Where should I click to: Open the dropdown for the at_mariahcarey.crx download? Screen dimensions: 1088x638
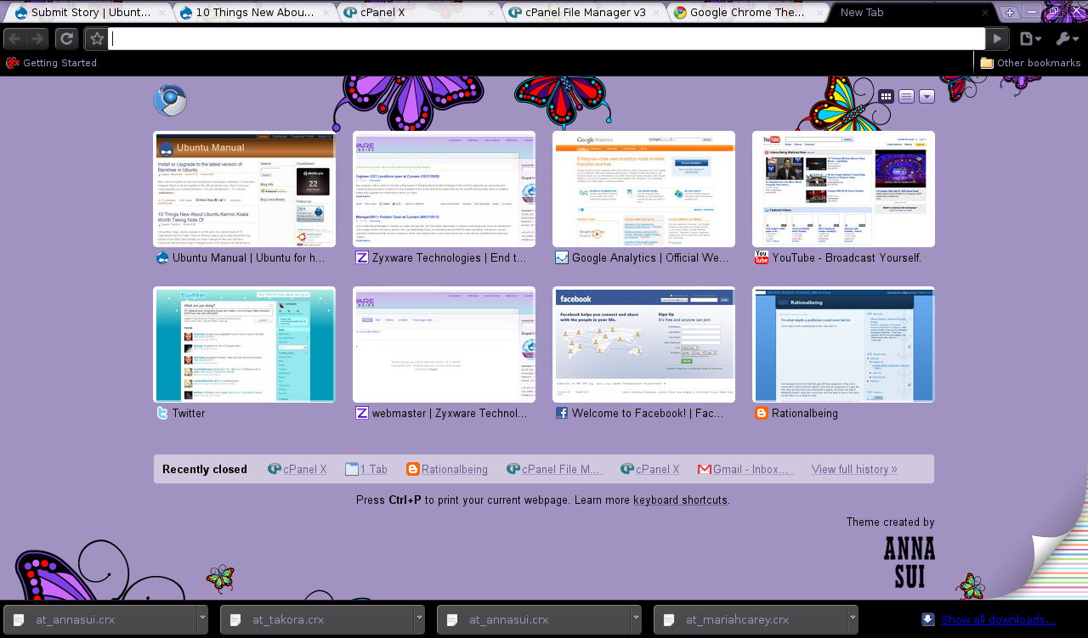[851, 619]
